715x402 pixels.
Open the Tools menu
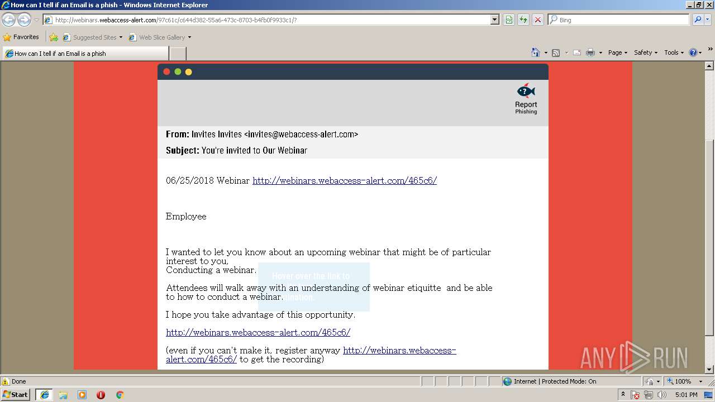tap(674, 52)
